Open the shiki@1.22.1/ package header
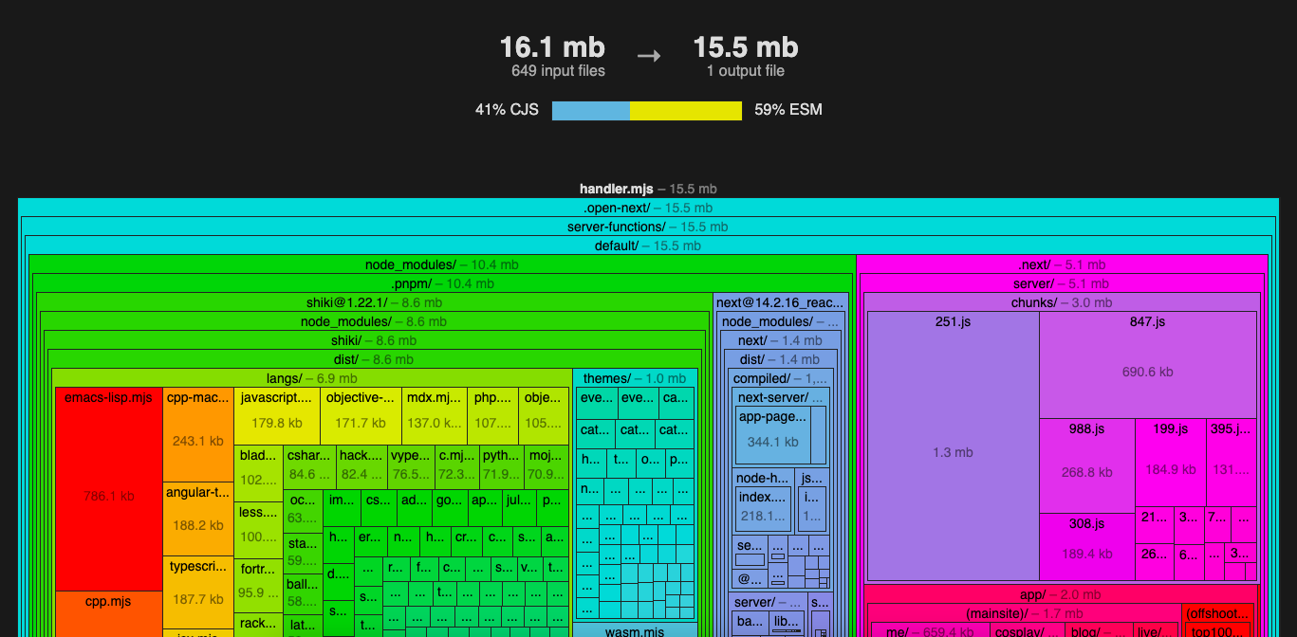This screenshot has height=637, width=1297. [375, 302]
